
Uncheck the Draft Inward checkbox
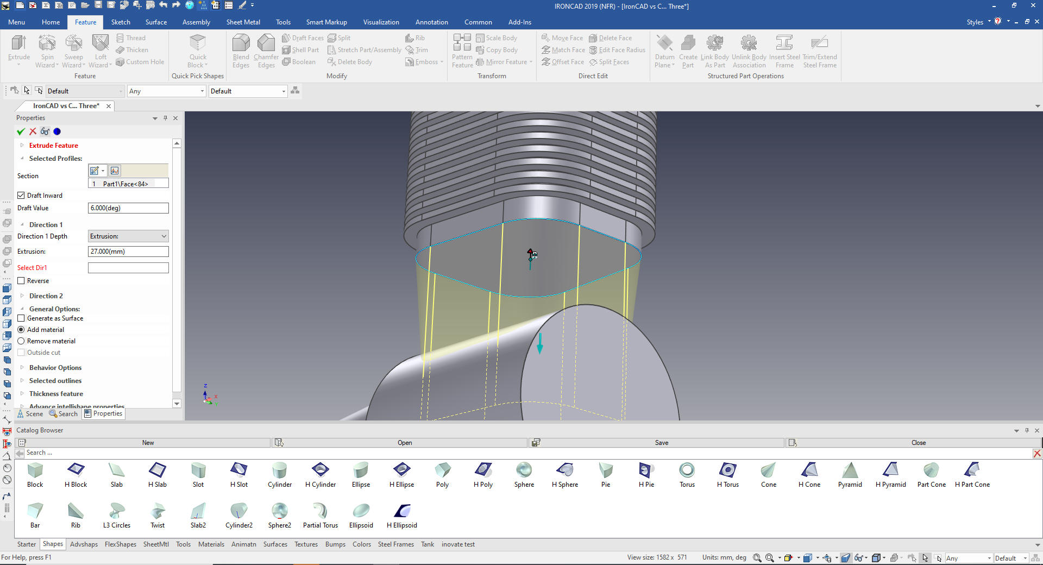21,196
